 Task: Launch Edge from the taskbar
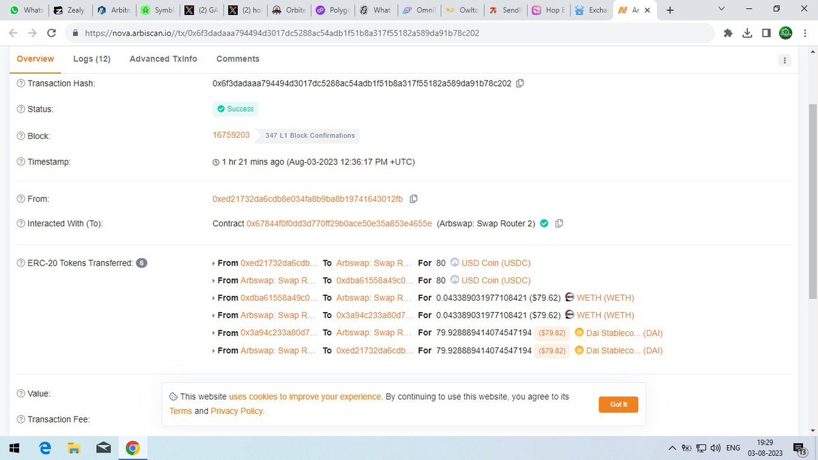pos(45,448)
